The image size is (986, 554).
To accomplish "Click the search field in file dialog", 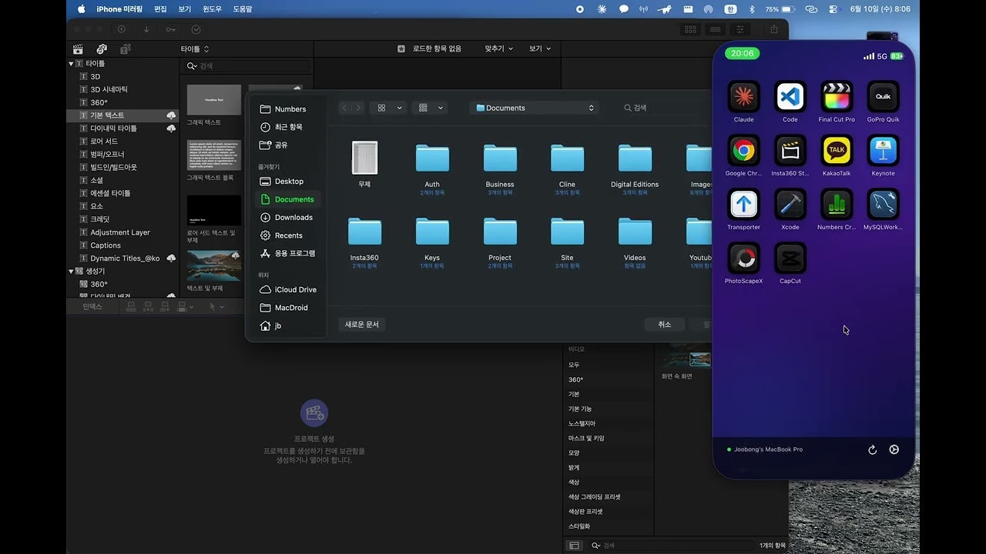I will [x=666, y=108].
